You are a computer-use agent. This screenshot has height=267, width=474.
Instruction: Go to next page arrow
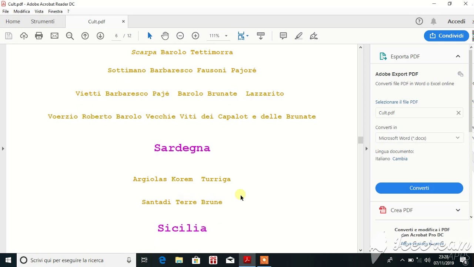coord(100,36)
